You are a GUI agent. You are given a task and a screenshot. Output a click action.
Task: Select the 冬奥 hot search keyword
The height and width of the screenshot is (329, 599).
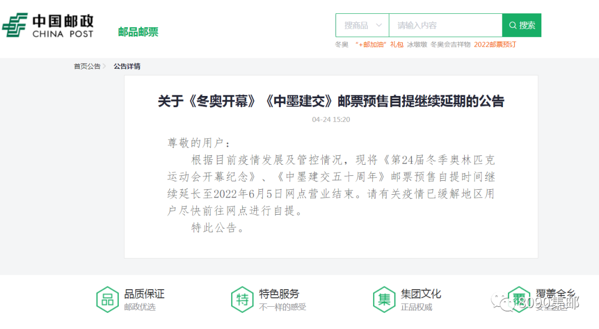(342, 45)
